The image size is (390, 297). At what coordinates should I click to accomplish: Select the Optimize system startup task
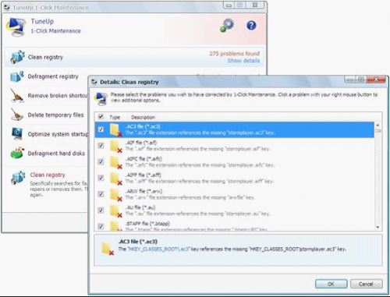(58, 134)
